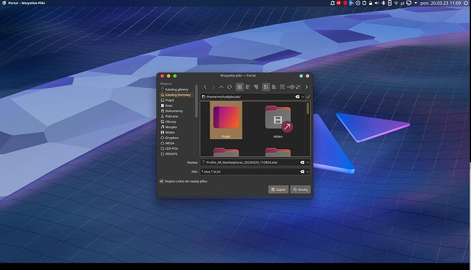The height and width of the screenshot is (270, 471).
Task: Clear the path location field
Action: click(298, 97)
